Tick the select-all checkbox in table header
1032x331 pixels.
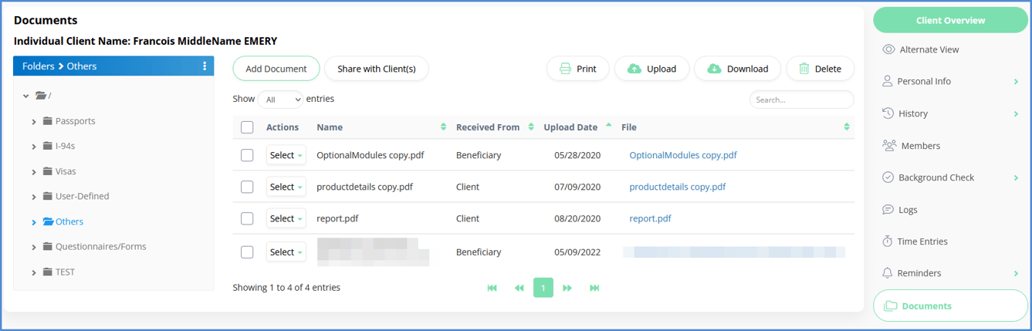pos(247,127)
